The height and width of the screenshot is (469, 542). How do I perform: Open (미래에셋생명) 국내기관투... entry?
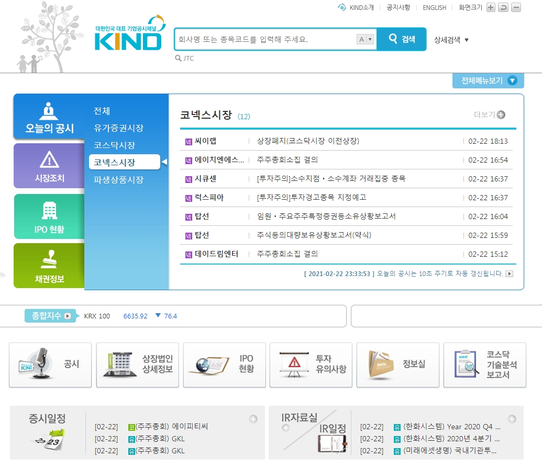pos(450,451)
